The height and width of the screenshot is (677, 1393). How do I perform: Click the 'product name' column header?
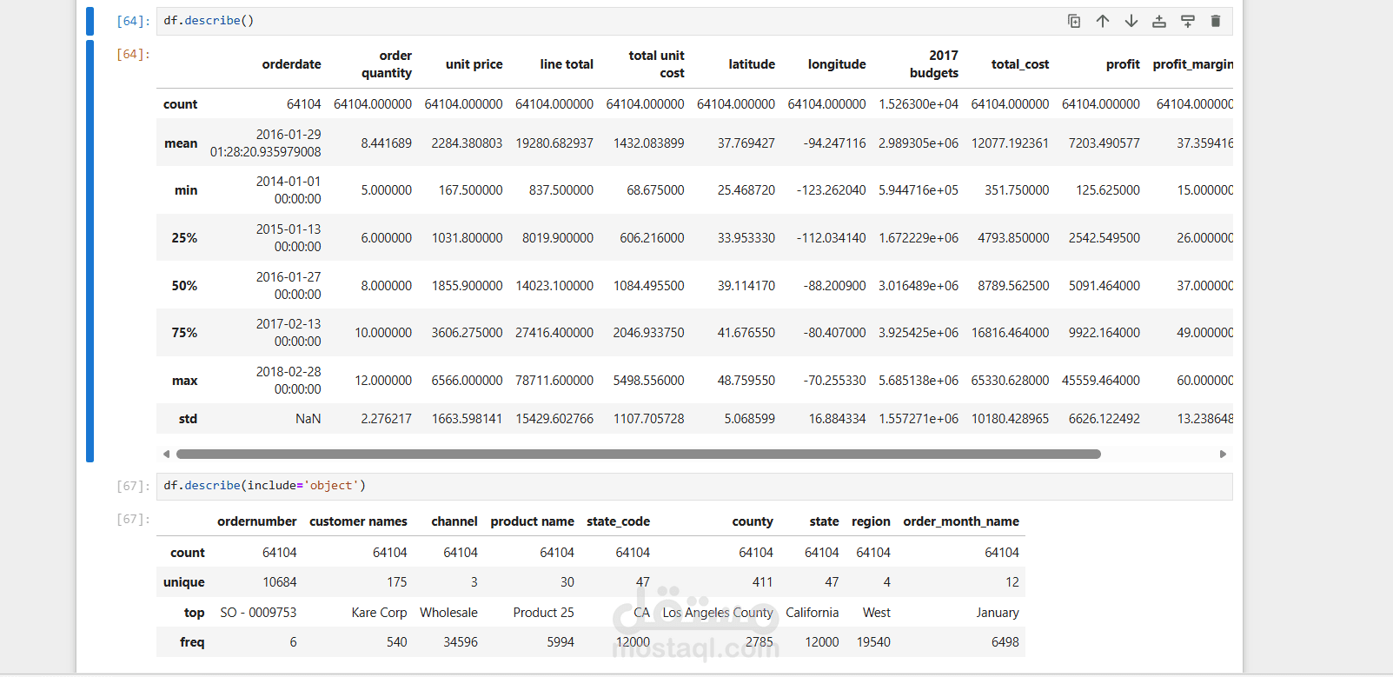click(x=532, y=521)
